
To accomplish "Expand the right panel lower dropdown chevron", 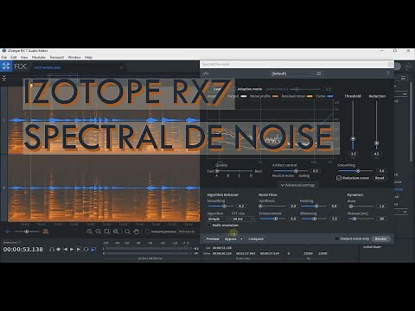I will (x=405, y=212).
